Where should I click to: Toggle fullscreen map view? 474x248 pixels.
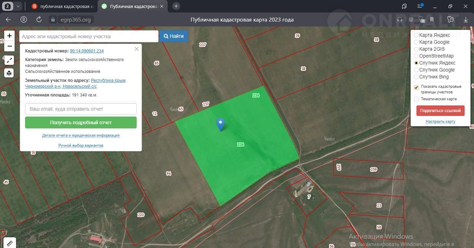[x=9, y=60]
